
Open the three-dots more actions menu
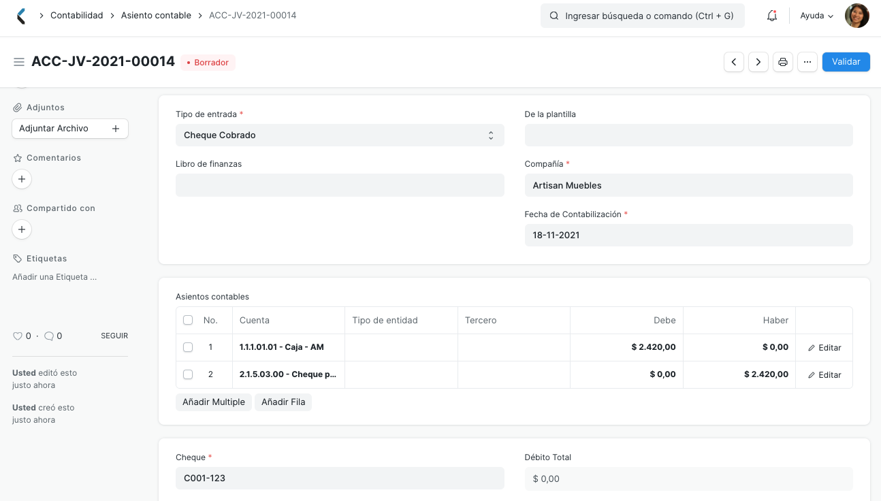807,62
